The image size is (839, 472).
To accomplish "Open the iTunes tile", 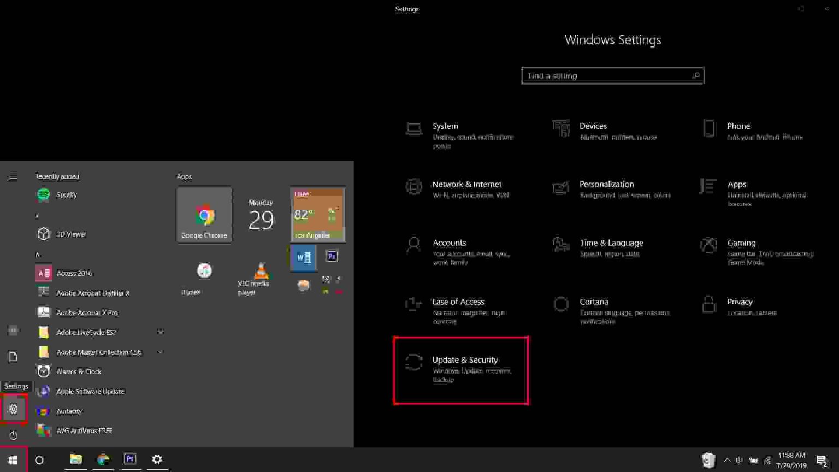I will coord(204,272).
